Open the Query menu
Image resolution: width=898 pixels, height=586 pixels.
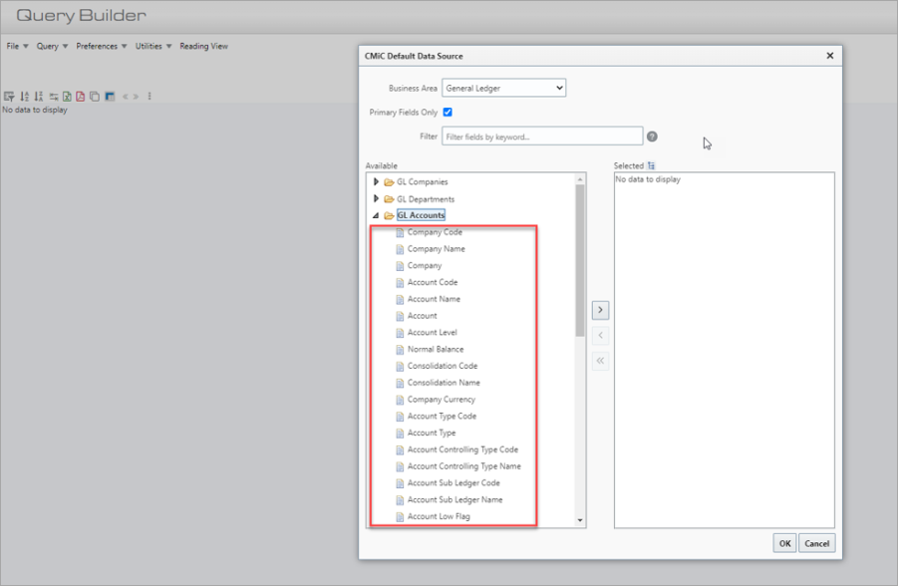(x=52, y=46)
